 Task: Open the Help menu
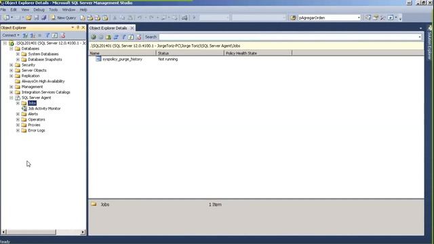coord(83,9)
